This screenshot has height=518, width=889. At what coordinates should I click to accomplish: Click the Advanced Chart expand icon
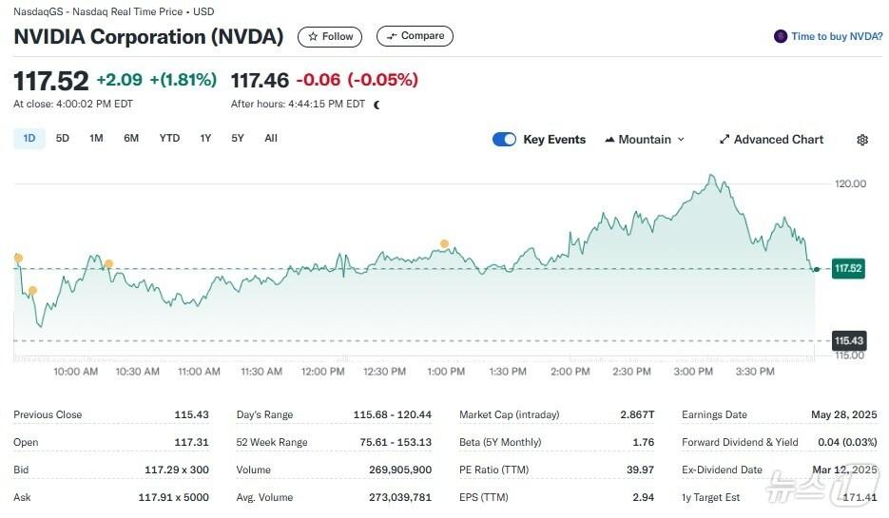pyautogui.click(x=725, y=140)
